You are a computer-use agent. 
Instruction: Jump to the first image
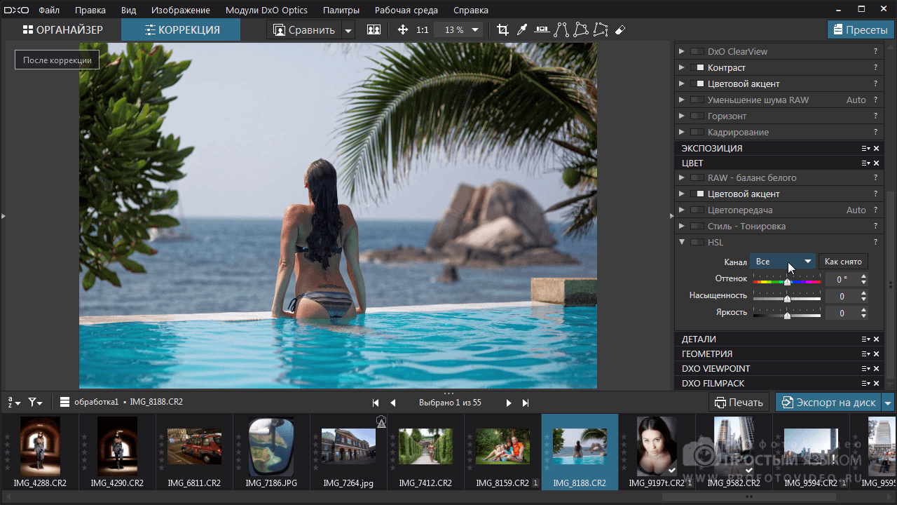(x=376, y=403)
